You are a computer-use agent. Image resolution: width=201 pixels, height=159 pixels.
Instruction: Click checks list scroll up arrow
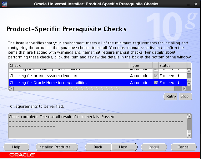click(x=189, y=71)
